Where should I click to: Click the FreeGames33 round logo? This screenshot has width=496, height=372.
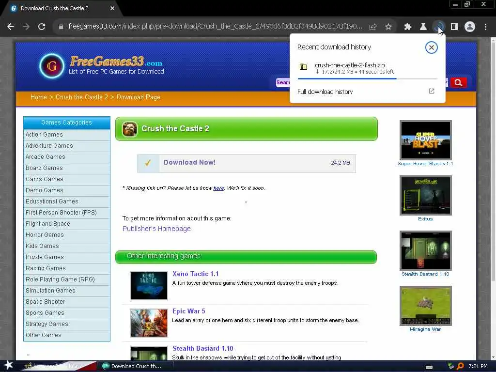click(x=52, y=66)
